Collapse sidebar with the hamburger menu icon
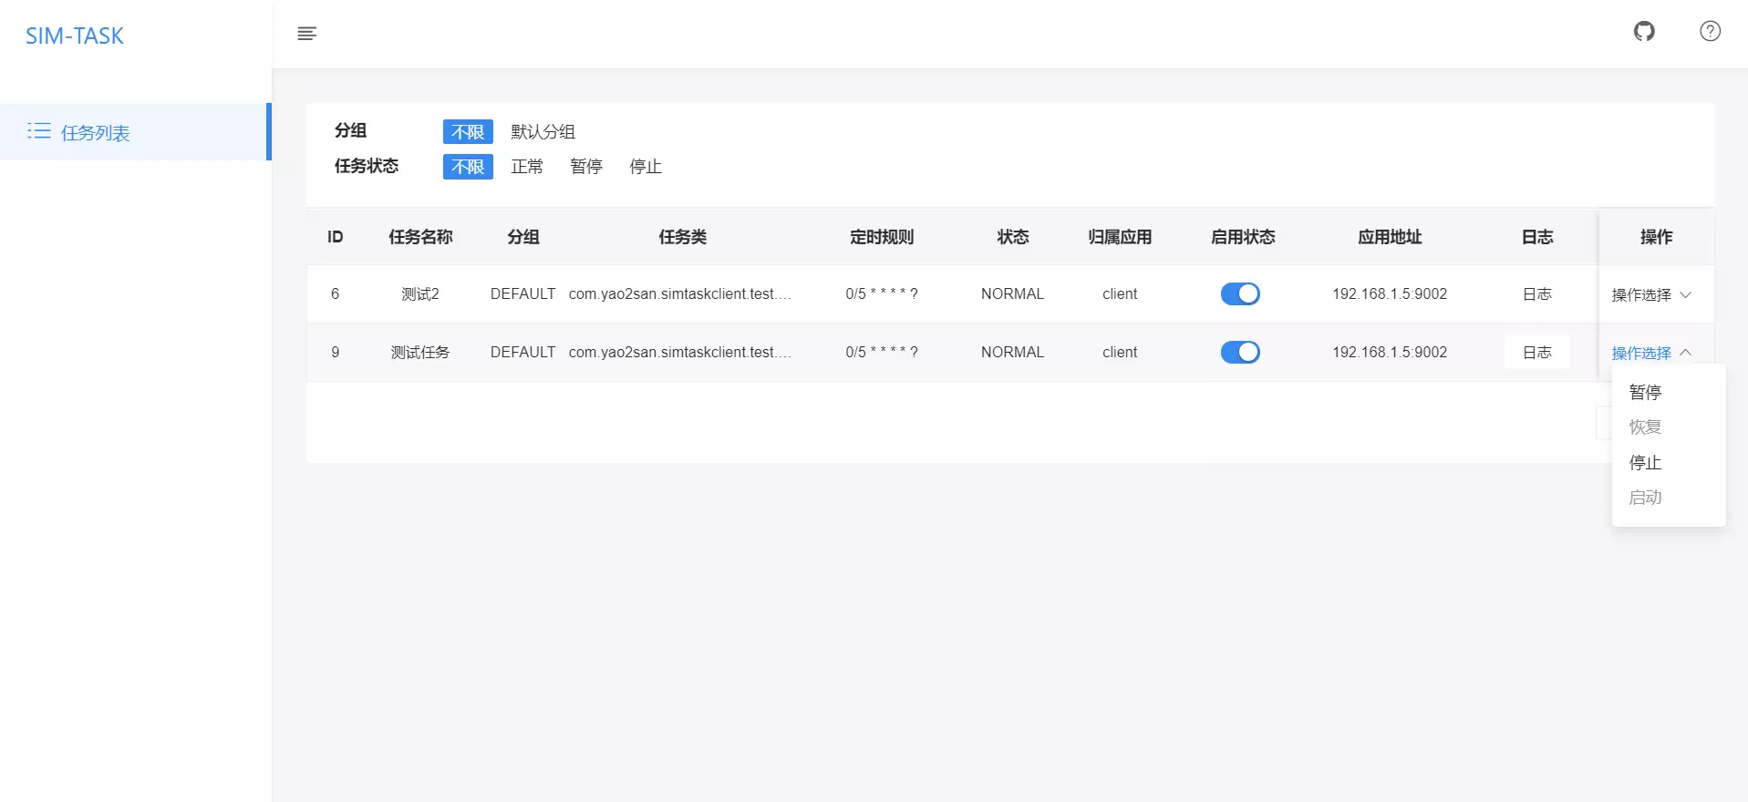The width and height of the screenshot is (1748, 802). coord(307,34)
